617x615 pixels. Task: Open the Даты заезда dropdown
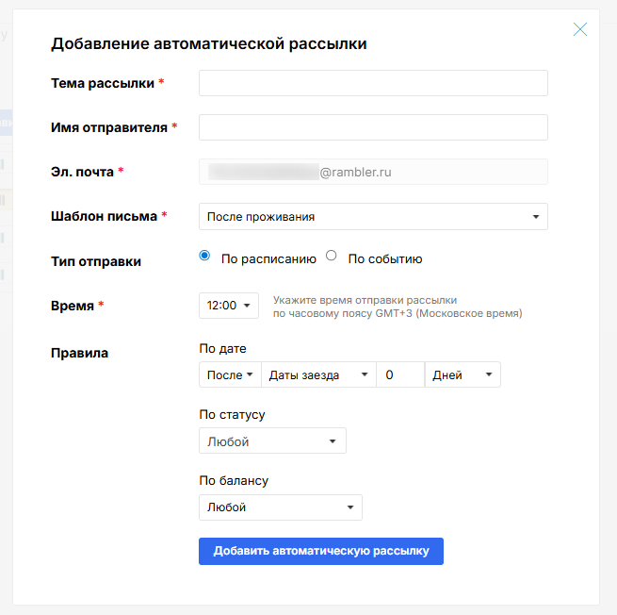[x=318, y=374]
